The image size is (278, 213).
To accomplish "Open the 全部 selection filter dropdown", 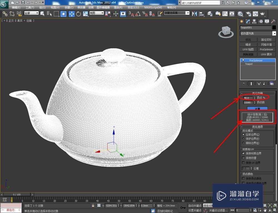I will (x=31, y=12).
